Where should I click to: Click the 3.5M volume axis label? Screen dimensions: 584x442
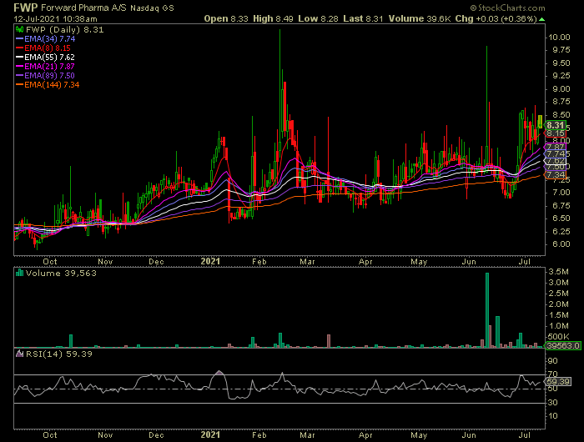point(558,272)
